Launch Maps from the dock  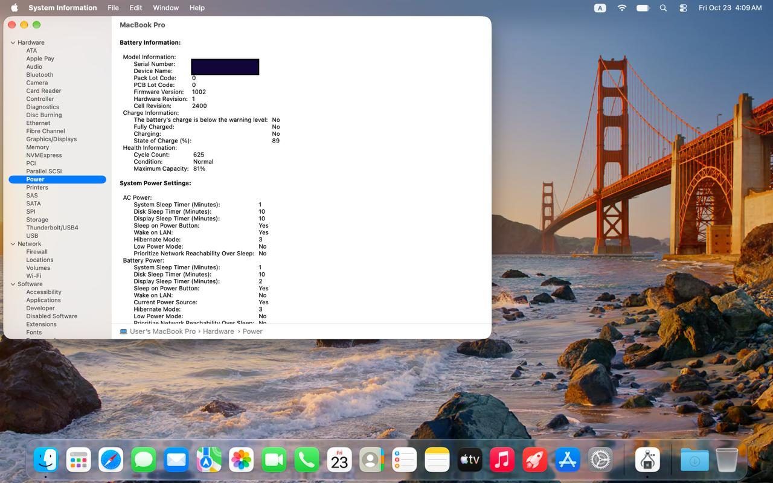[209, 460]
